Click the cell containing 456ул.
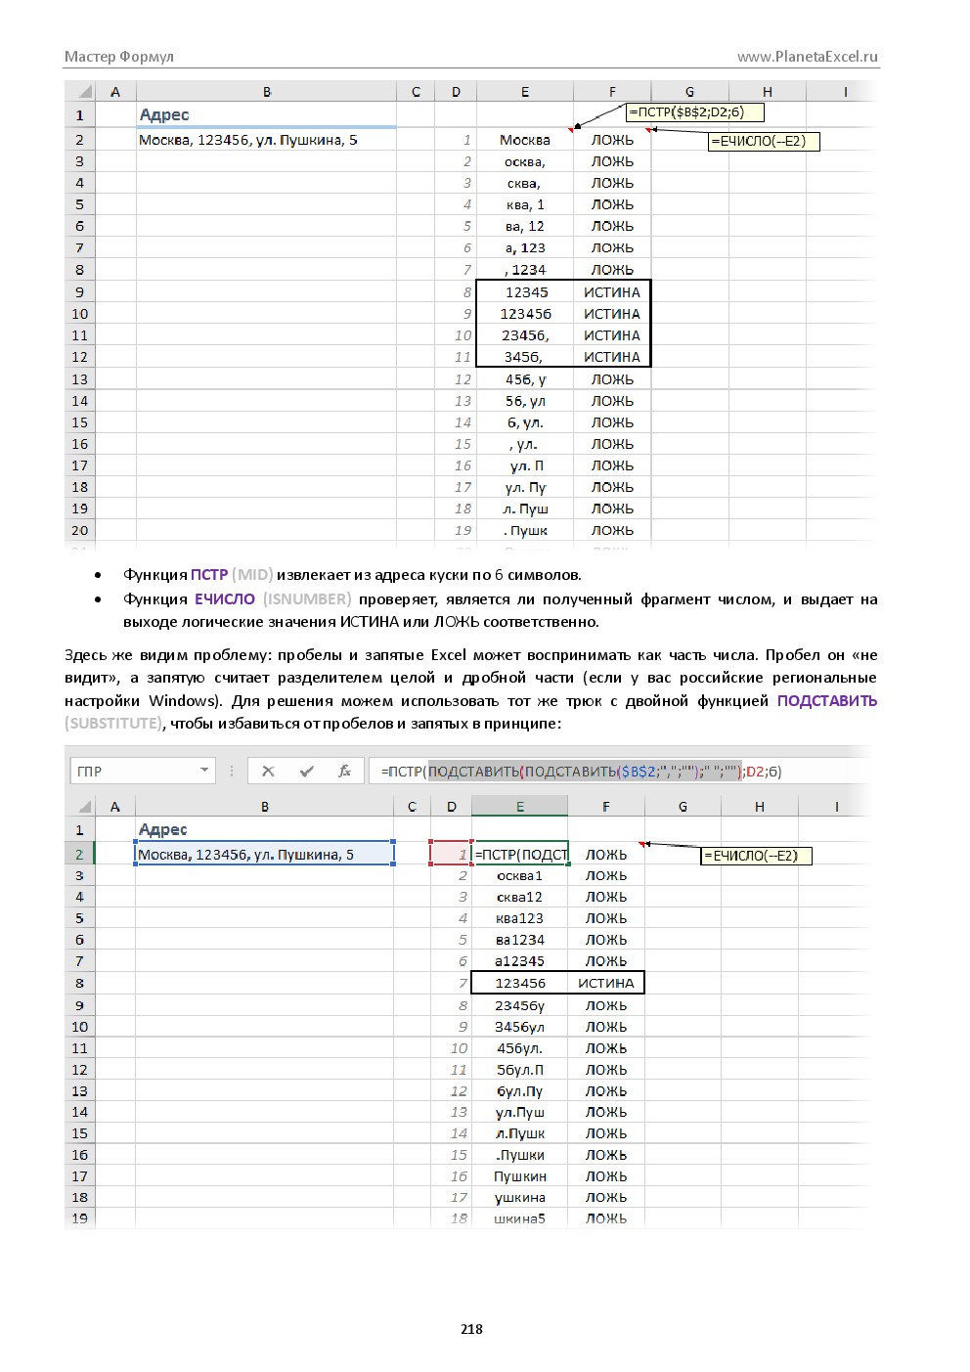The height and width of the screenshot is (1372, 970). click(520, 1048)
